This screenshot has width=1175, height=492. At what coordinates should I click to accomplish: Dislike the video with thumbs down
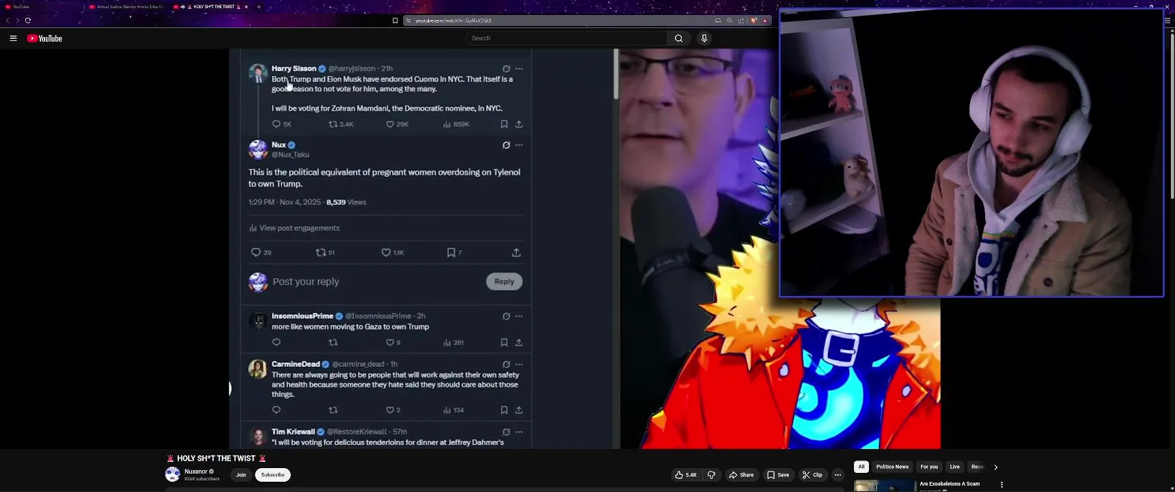click(x=711, y=475)
